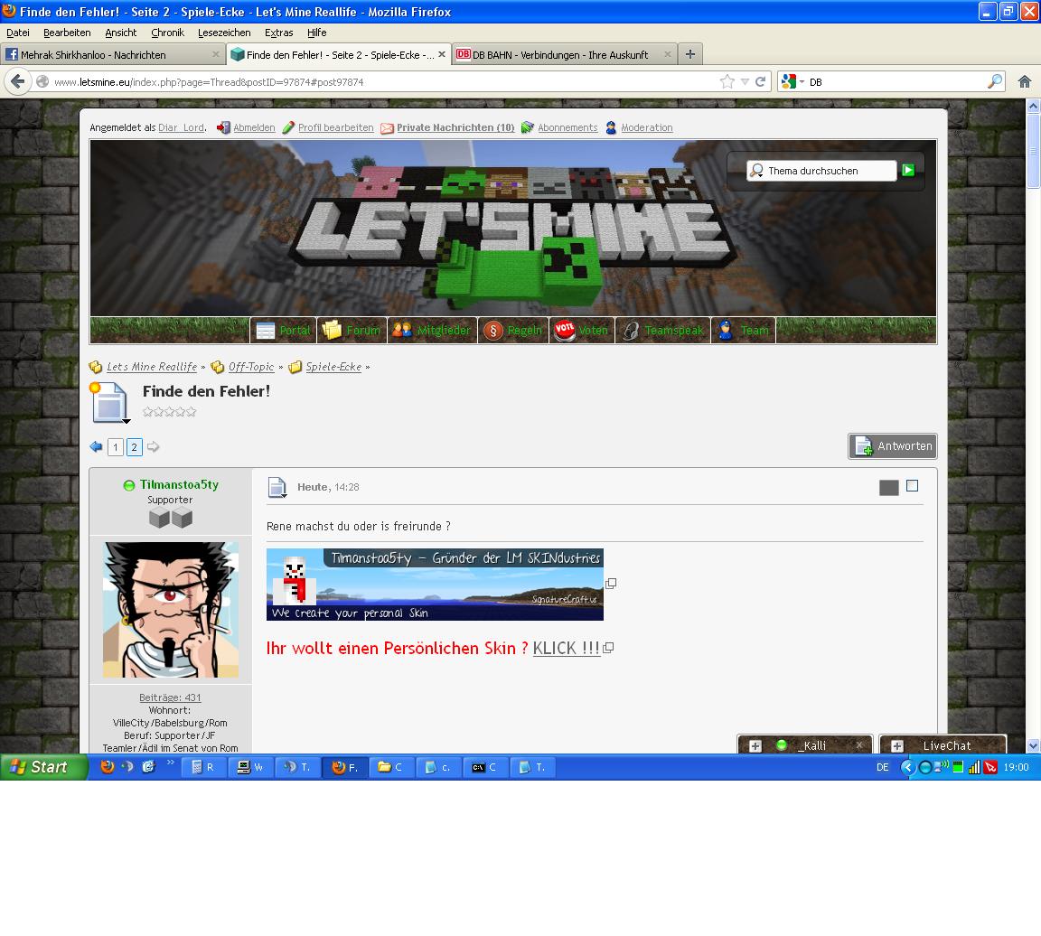Click the red Voten vote icon

coord(565,331)
